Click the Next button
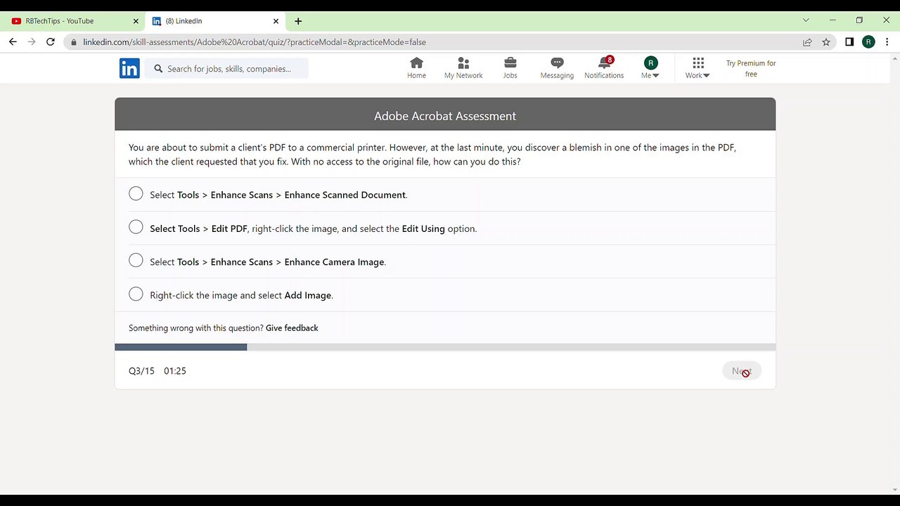Image resolution: width=900 pixels, height=506 pixels. pos(742,371)
